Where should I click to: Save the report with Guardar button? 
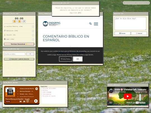click(122, 33)
